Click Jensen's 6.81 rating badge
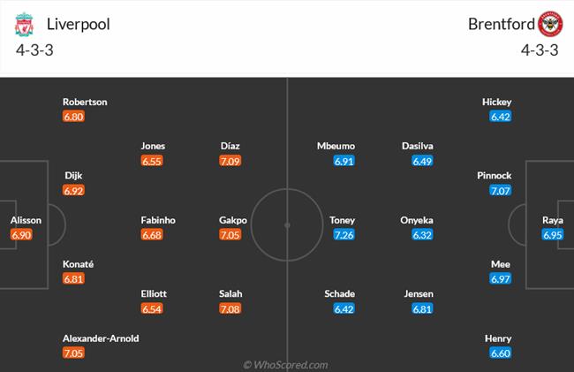 coord(423,309)
